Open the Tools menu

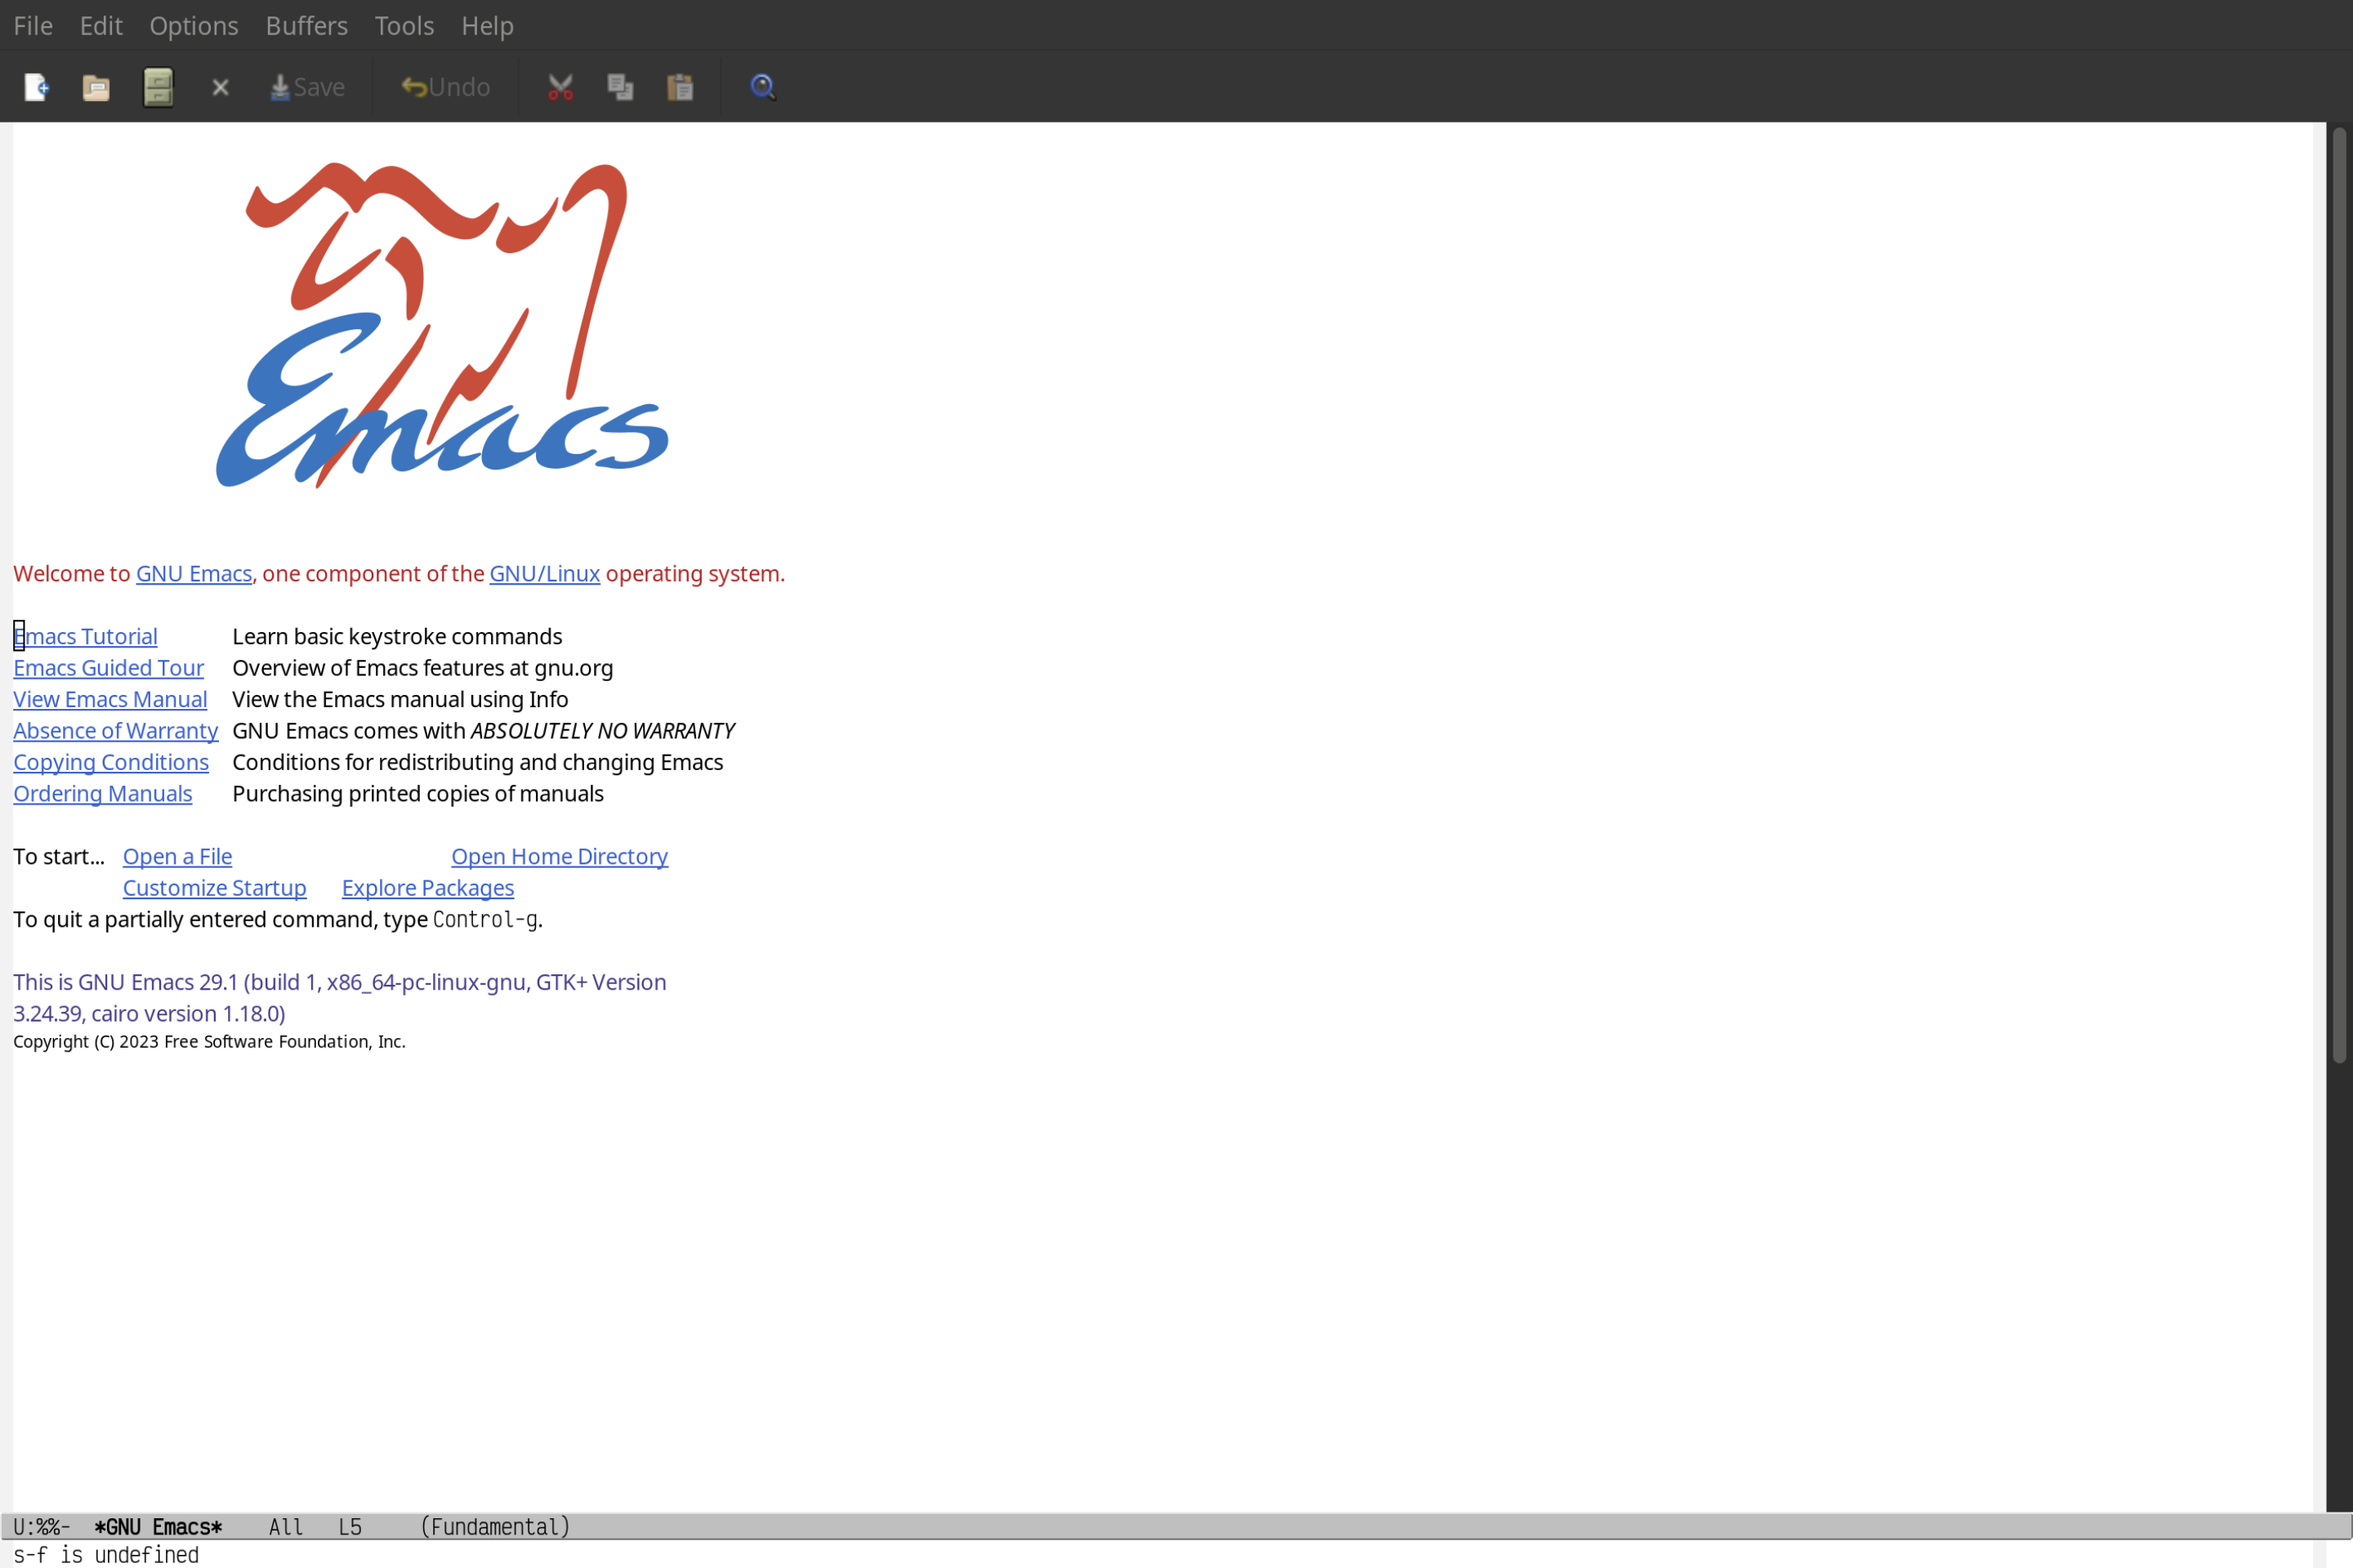[x=403, y=24]
